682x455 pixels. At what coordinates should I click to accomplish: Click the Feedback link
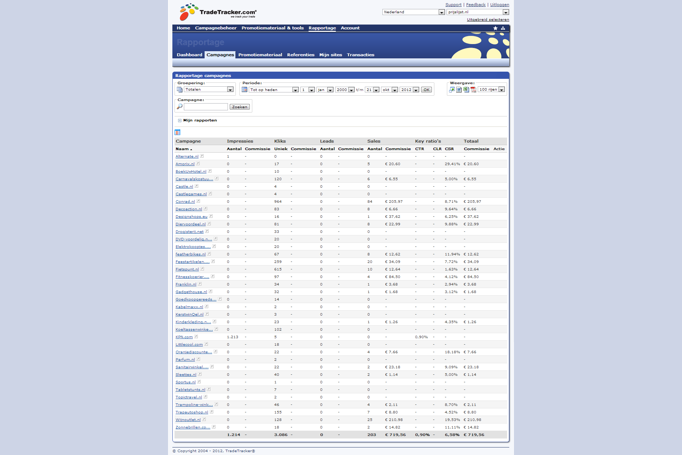(x=476, y=5)
